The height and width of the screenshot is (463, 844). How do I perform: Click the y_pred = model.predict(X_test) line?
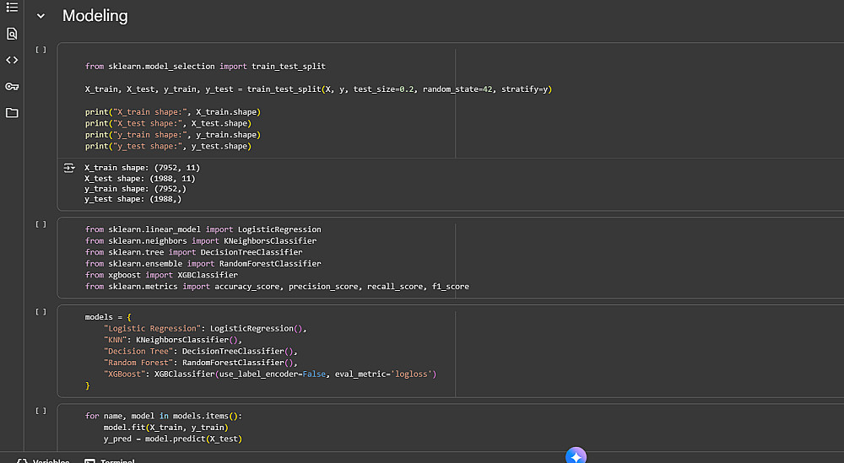coord(173,439)
